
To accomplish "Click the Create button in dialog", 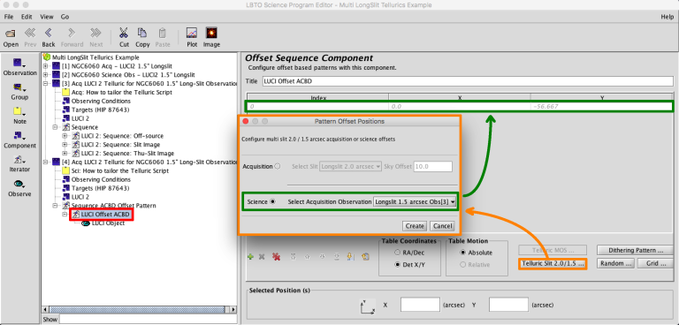I will pos(415,226).
